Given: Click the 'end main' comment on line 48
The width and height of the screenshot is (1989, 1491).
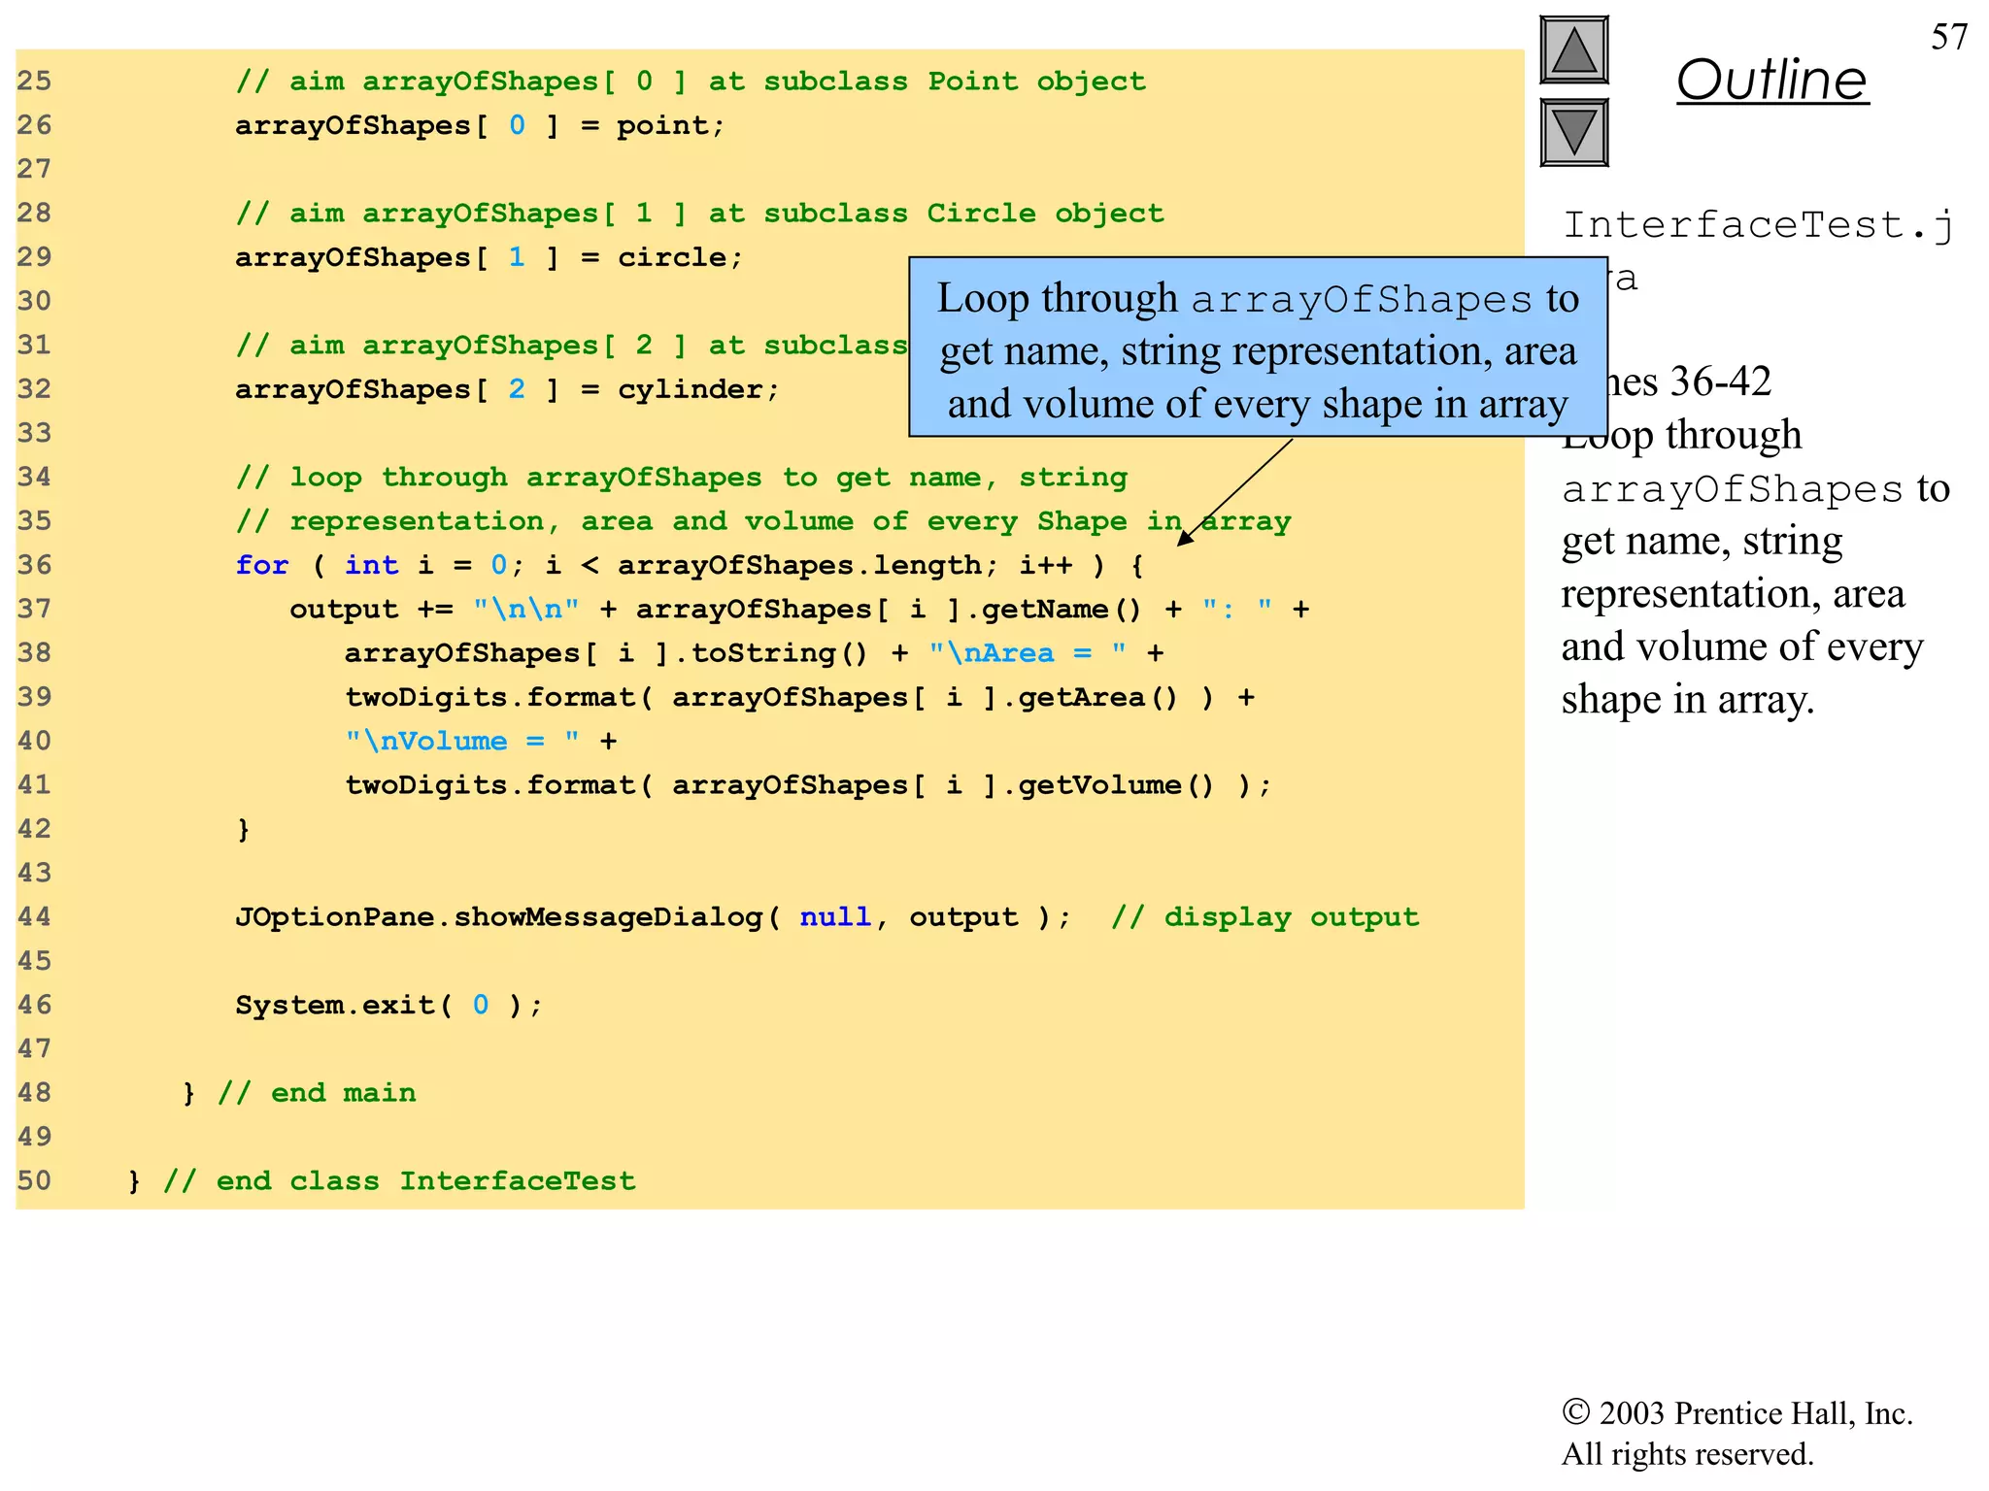Looking at the screenshot, I should (317, 1093).
